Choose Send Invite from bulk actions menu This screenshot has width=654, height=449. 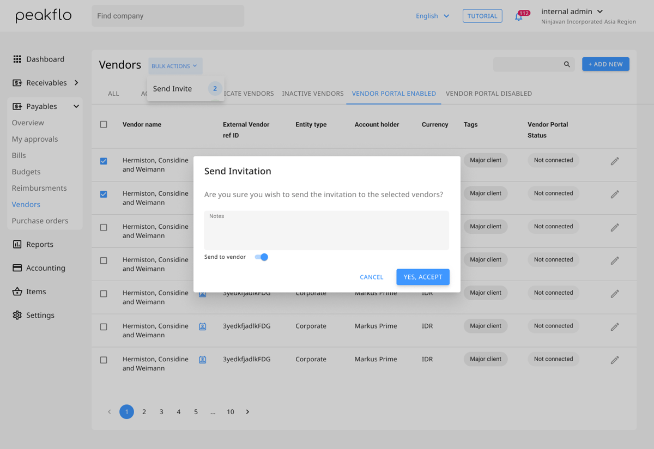pos(186,89)
